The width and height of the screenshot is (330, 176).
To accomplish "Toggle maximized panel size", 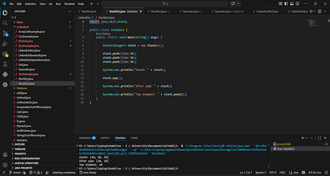I will click(x=319, y=138).
